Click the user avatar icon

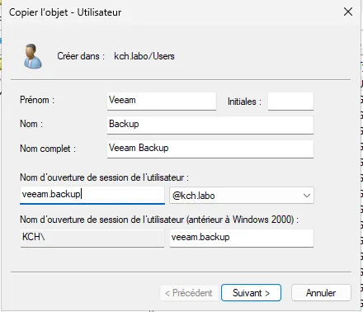(x=32, y=56)
